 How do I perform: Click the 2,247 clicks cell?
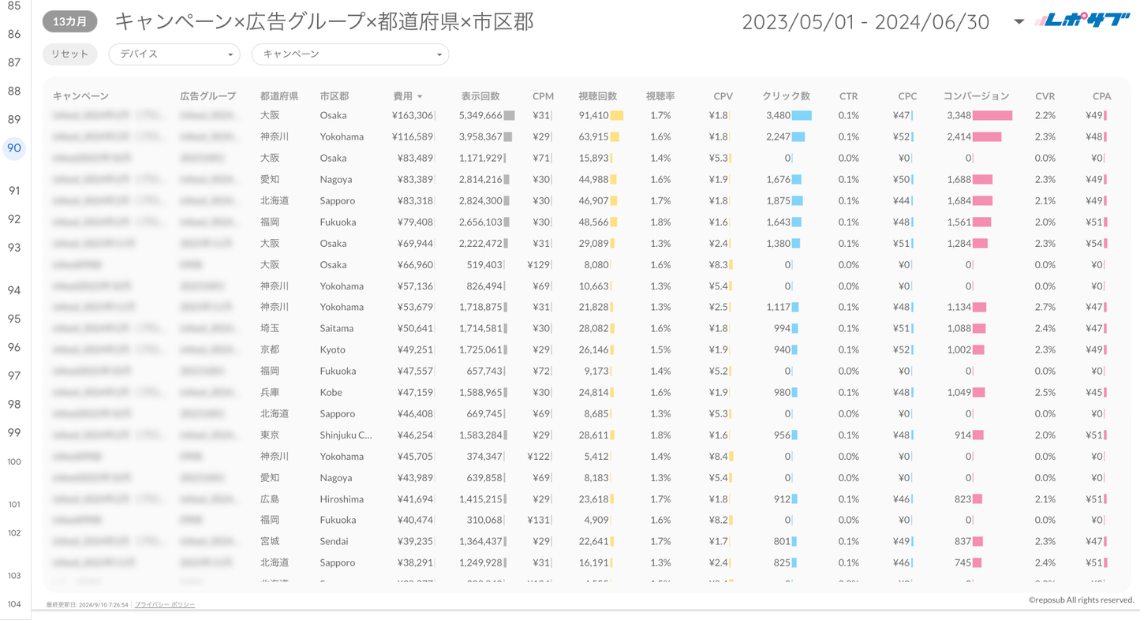778,136
